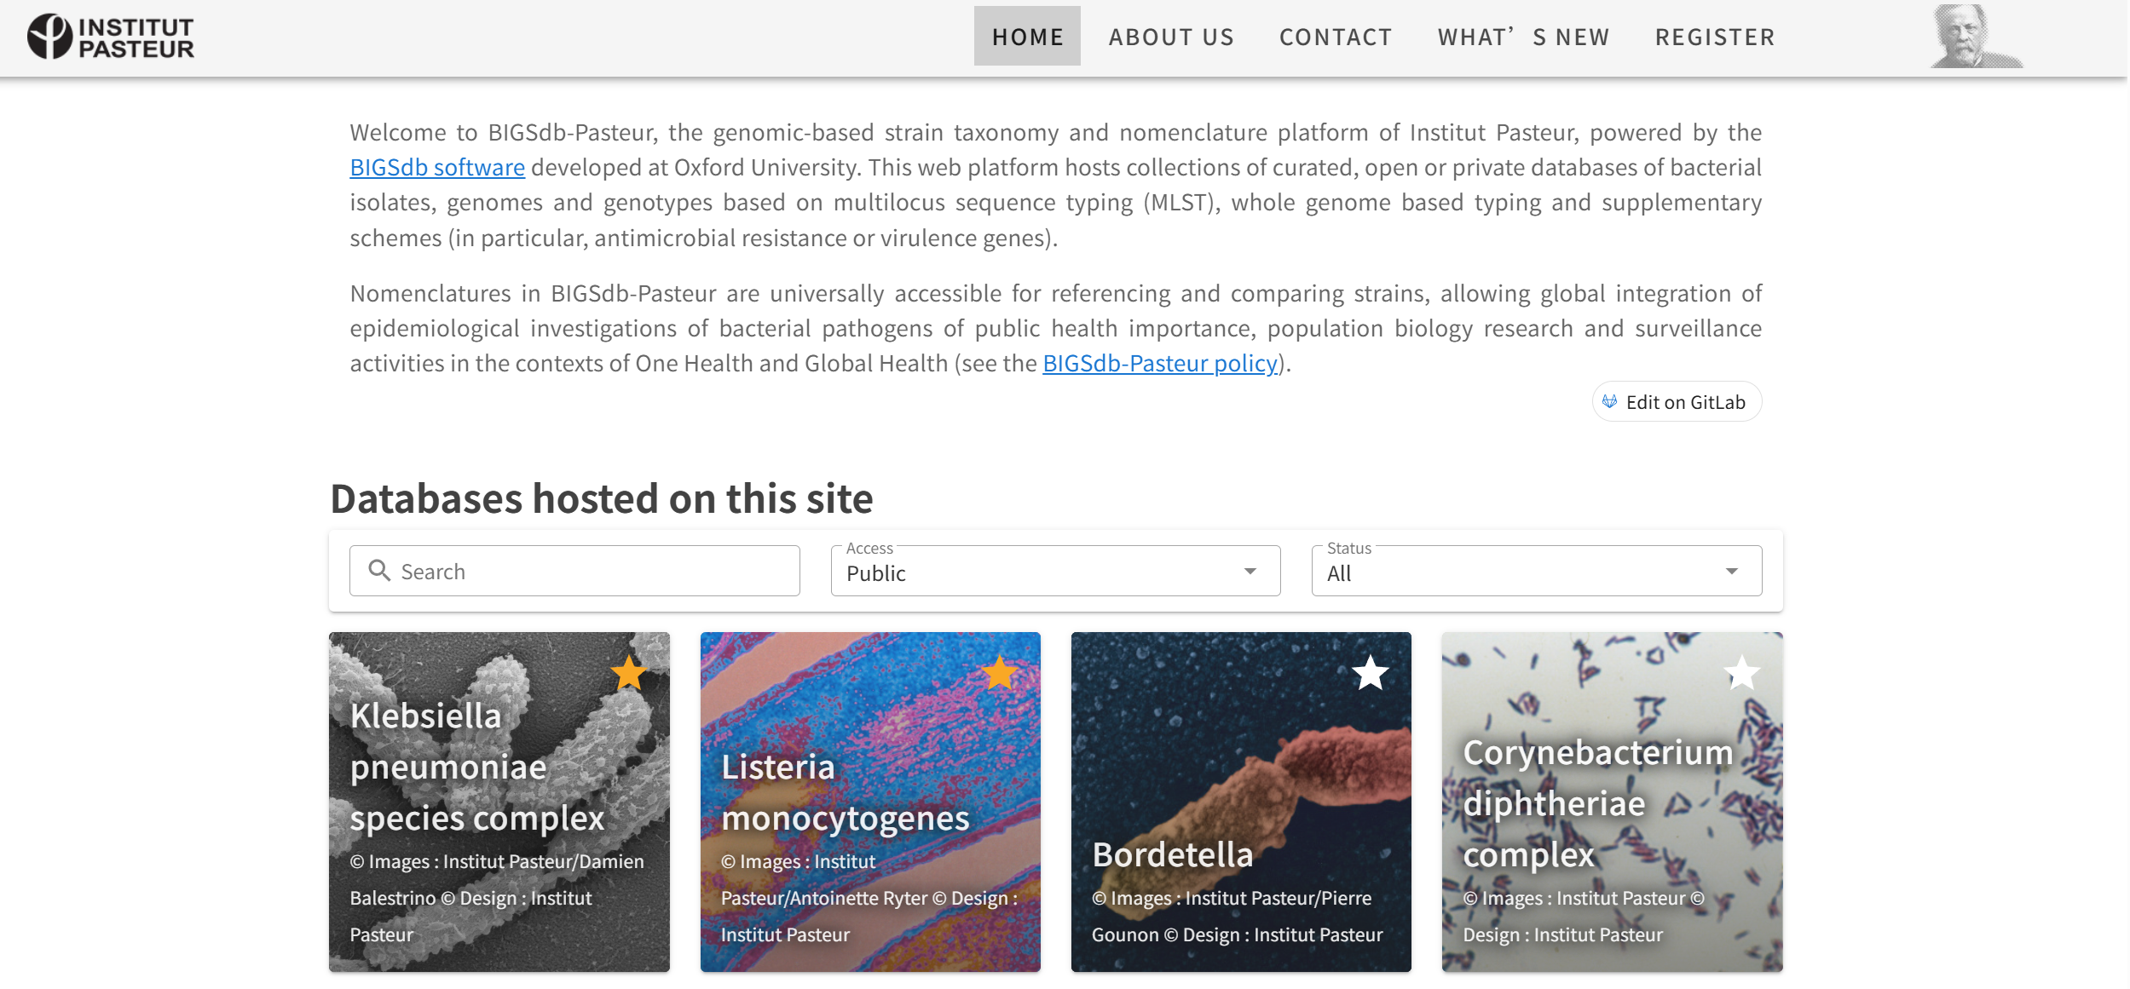Viewport: 2130px width, 989px height.
Task: Star the Corynebacterium diphtheriae complex card
Action: pos(1741,673)
